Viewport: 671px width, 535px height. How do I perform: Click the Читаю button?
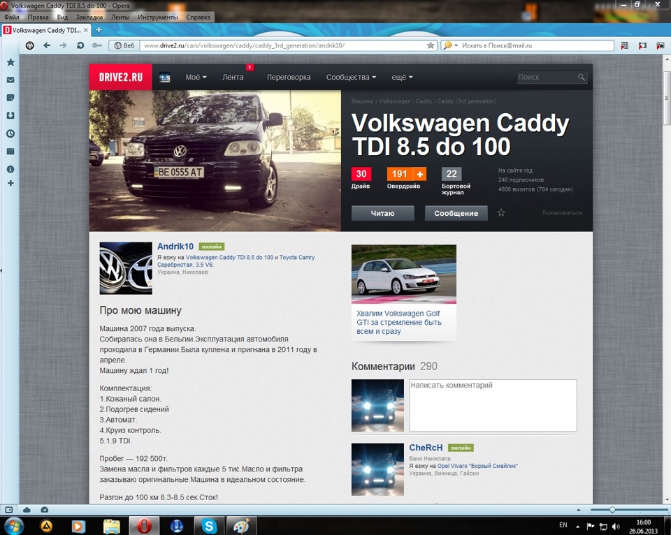[x=382, y=213]
